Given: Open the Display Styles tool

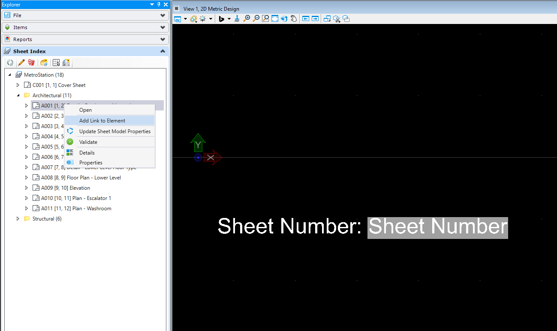Looking at the screenshot, I should point(193,19).
